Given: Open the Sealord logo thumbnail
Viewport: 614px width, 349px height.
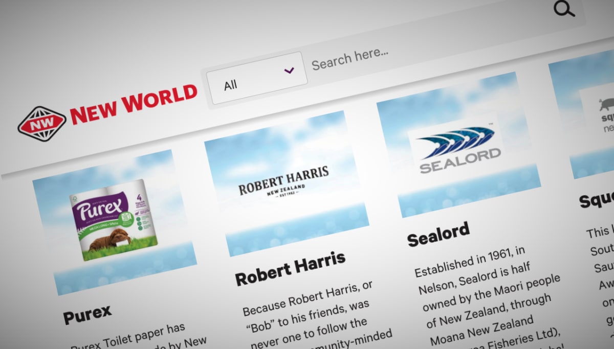Looking at the screenshot, I should tap(458, 145).
